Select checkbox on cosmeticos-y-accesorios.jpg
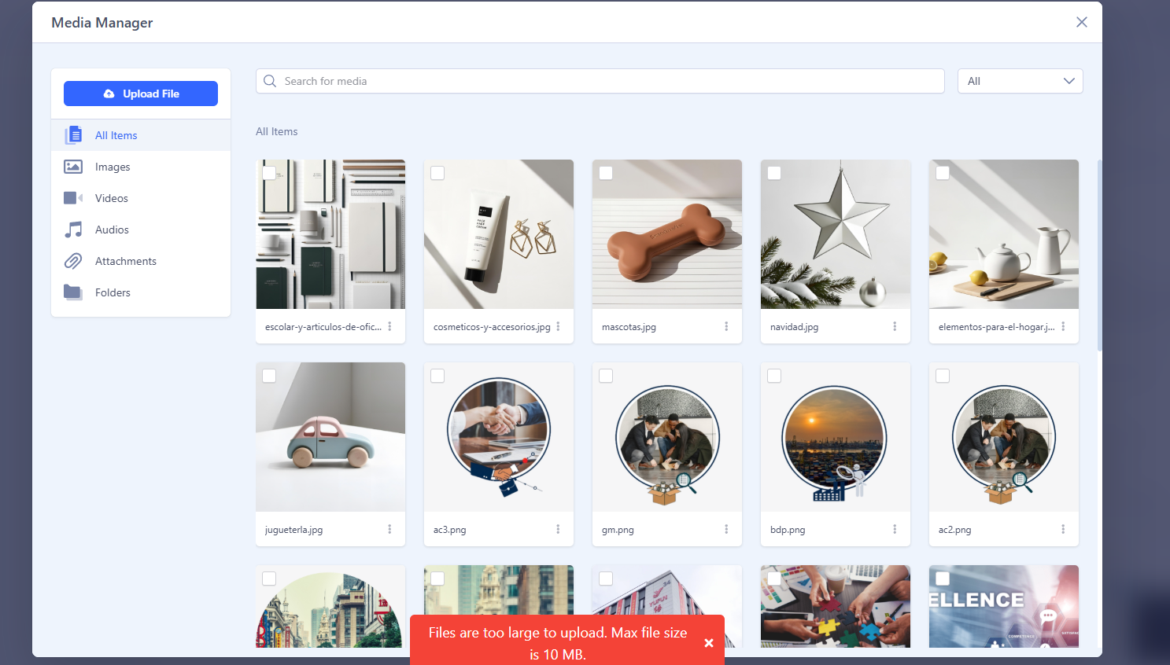This screenshot has width=1170, height=665. click(437, 173)
